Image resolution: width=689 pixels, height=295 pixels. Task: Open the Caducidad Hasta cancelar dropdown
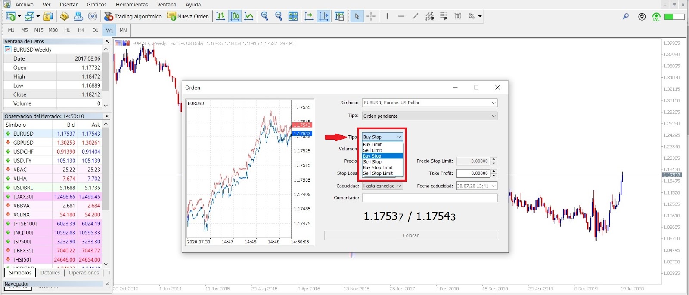[399, 186]
